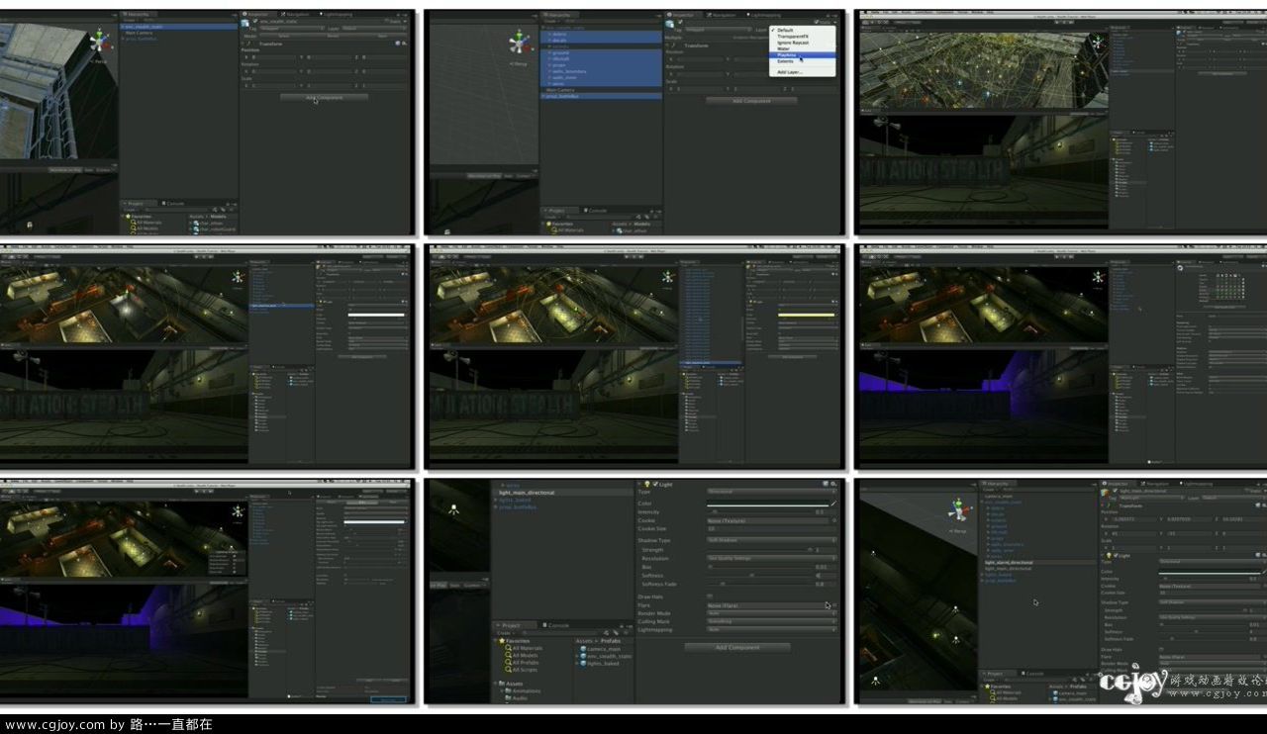Image resolution: width=1267 pixels, height=734 pixels.
Task: Open the shadow Resolution dropdown in the close-up thumbnail
Action: pos(771,558)
